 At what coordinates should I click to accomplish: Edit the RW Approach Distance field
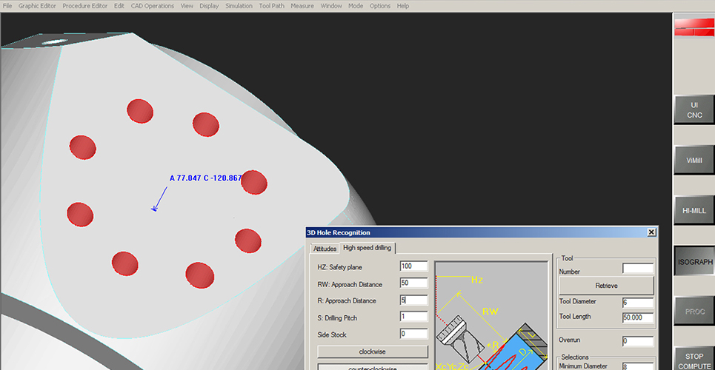point(413,283)
